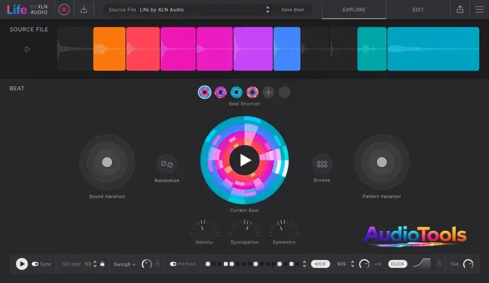The width and height of the screenshot is (489, 283).
Task: Toggle the swing lock icon
Action: (157, 263)
